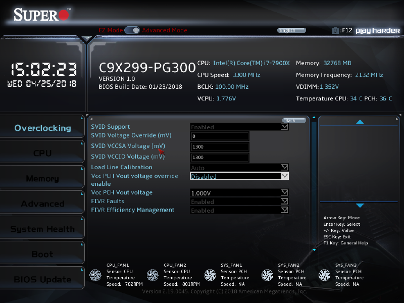
Task: Click the Intel Core i7-7900X CPU name
Action: 251,63
